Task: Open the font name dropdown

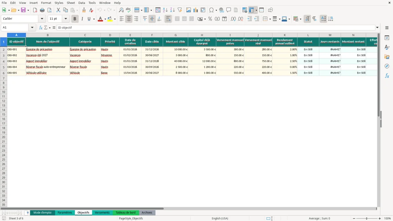Action: point(42,19)
